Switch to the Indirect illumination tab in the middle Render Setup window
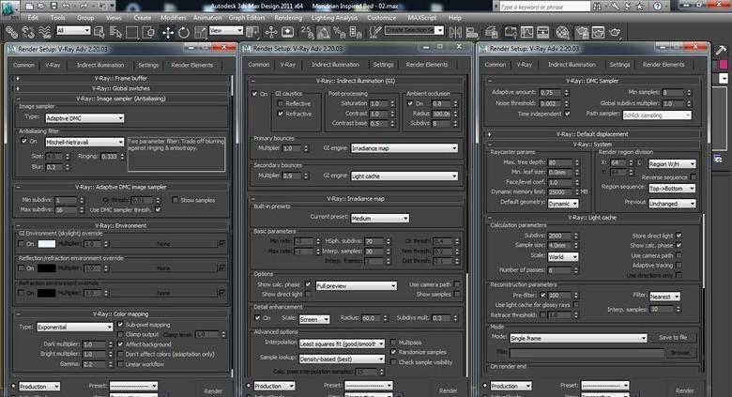Image resolution: width=732 pixels, height=397 pixels. click(335, 65)
